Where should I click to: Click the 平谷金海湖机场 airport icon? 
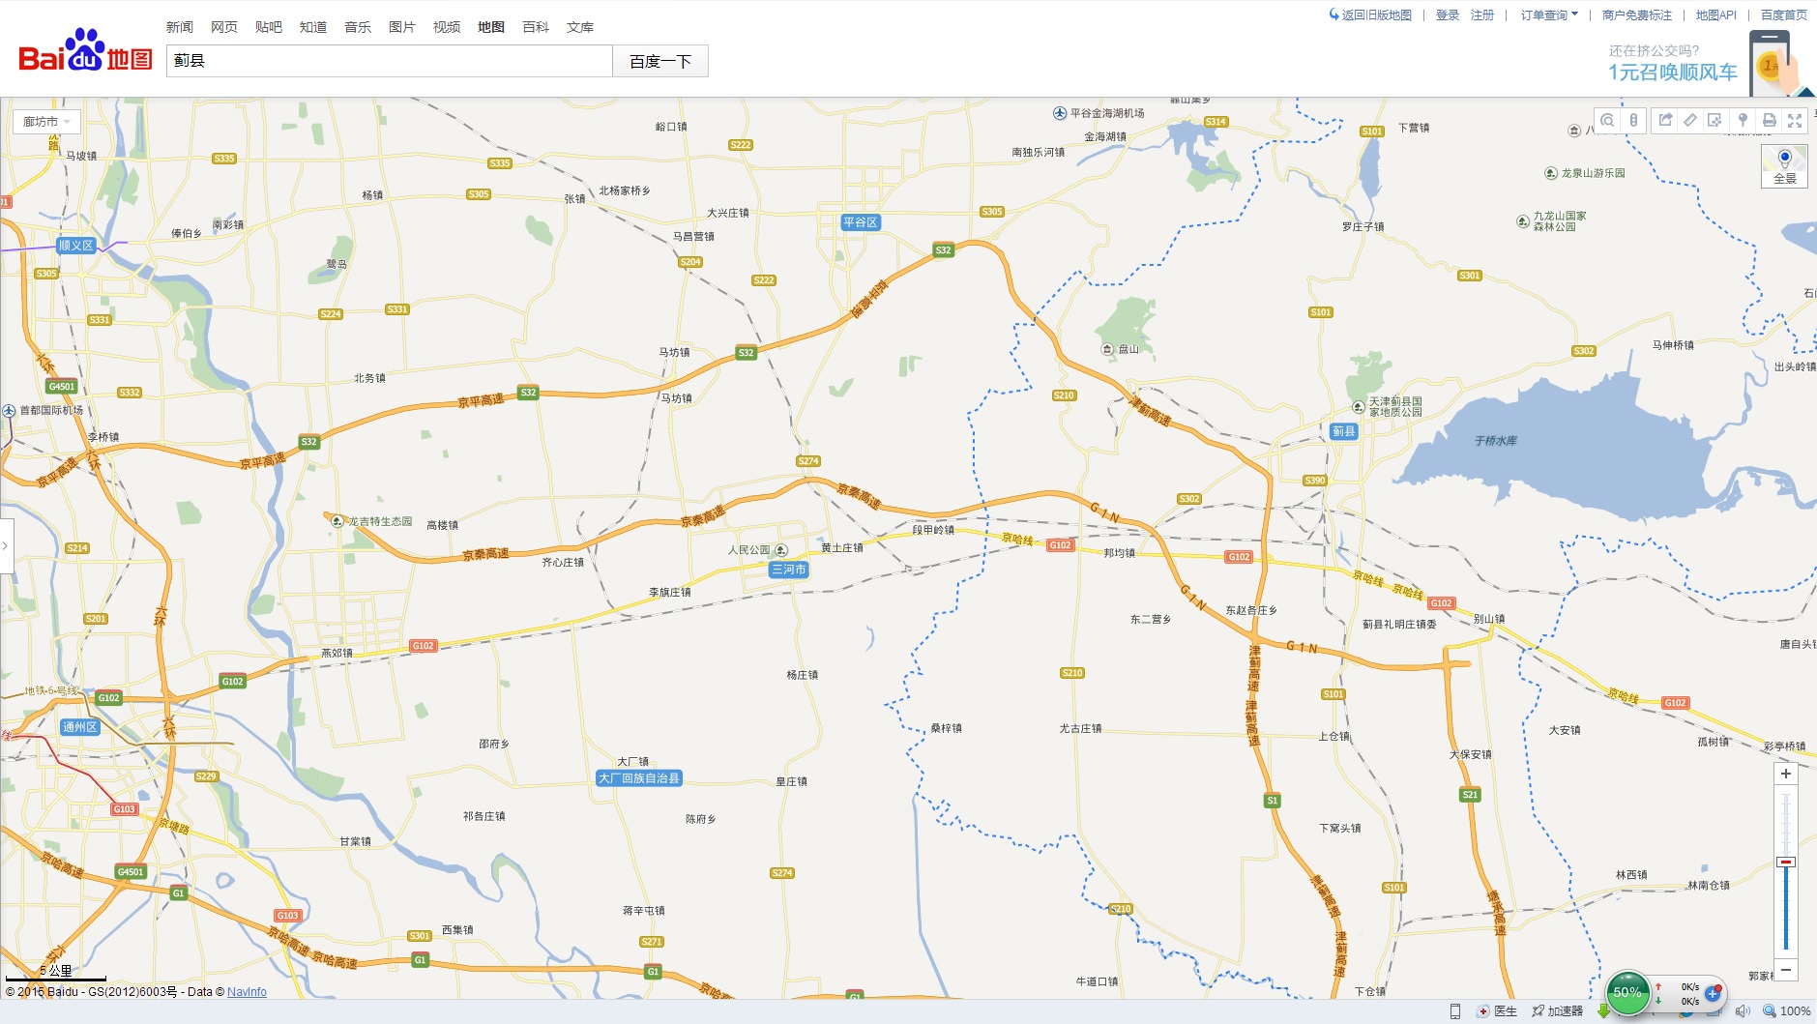[x=1060, y=113]
